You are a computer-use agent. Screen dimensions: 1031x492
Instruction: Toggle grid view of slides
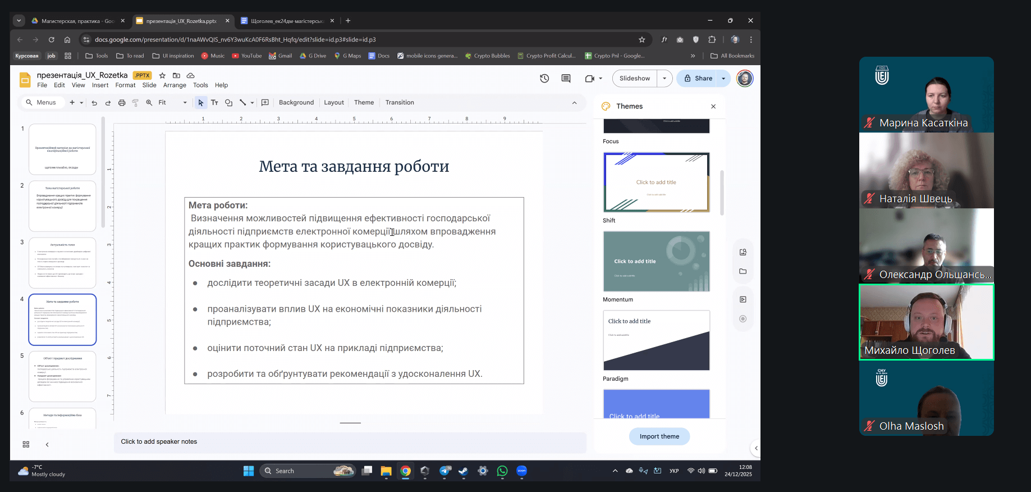[x=26, y=444]
